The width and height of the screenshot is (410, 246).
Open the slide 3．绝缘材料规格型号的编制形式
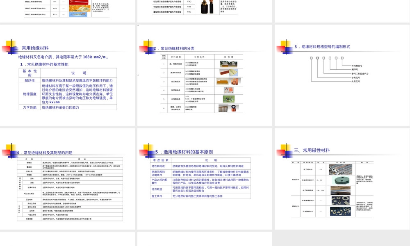pos(342,75)
